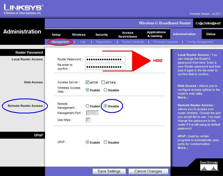Open the Setup tab

(x=56, y=35)
